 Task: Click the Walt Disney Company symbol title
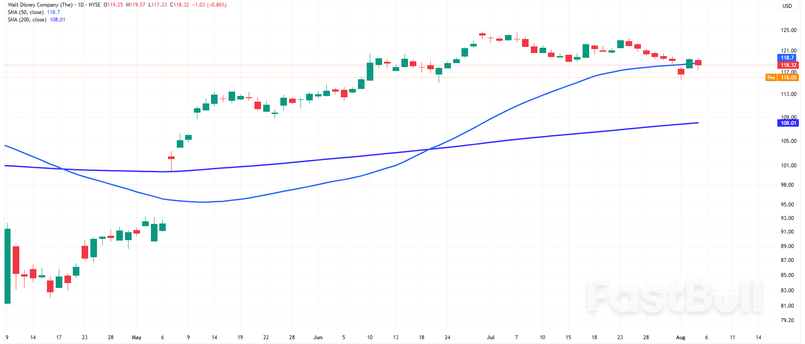[40, 5]
